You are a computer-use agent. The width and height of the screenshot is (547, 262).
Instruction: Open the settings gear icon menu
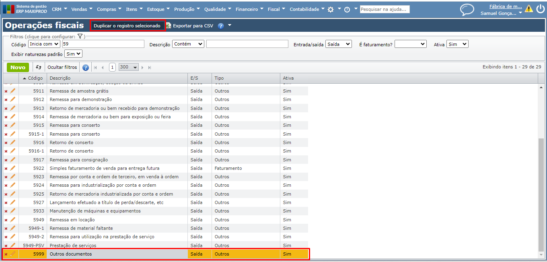[331, 9]
